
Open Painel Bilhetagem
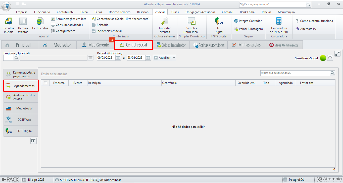tap(249, 29)
